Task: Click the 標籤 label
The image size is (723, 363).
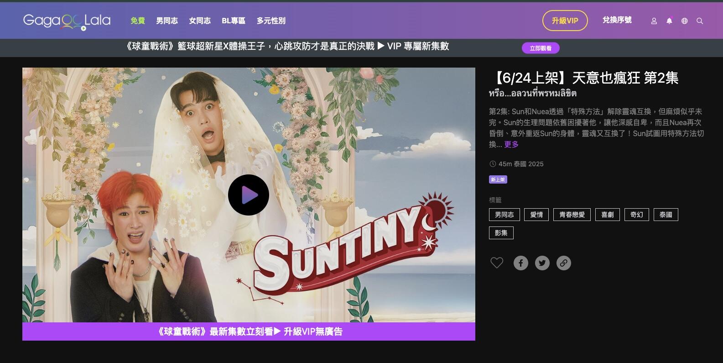Action: tap(495, 200)
